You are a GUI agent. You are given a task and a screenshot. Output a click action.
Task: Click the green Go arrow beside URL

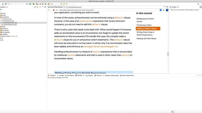tap(163, 10)
